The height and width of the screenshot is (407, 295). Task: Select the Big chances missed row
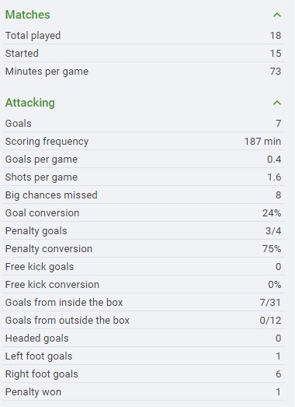tap(144, 195)
